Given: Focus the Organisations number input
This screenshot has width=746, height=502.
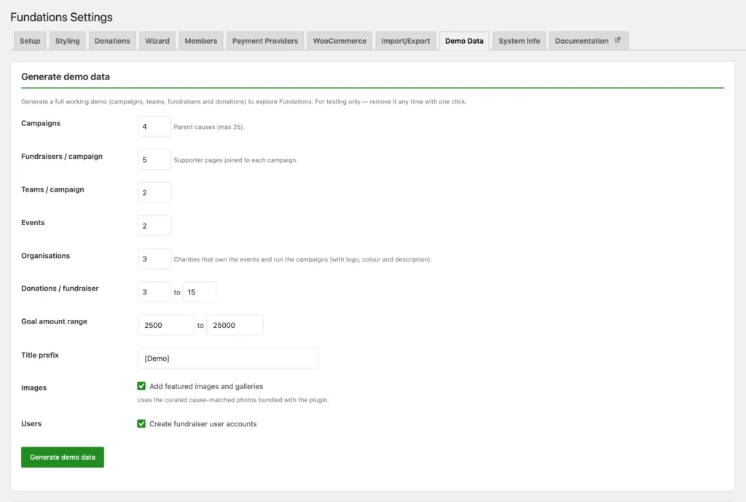Looking at the screenshot, I should tap(154, 259).
